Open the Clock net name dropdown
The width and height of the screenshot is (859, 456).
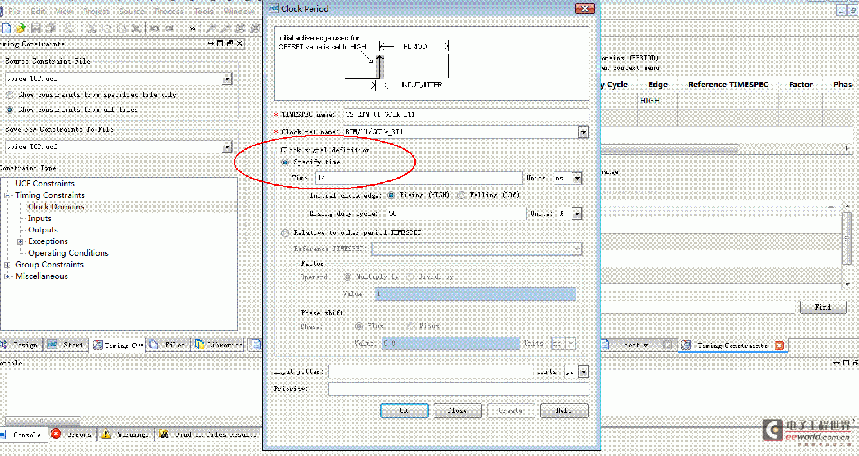tap(583, 132)
